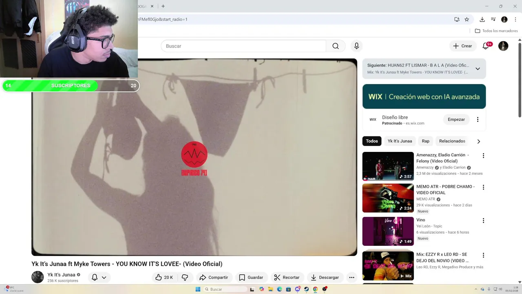Click the Wix banner advertisement
This screenshot has height=294, width=522.
click(x=424, y=97)
